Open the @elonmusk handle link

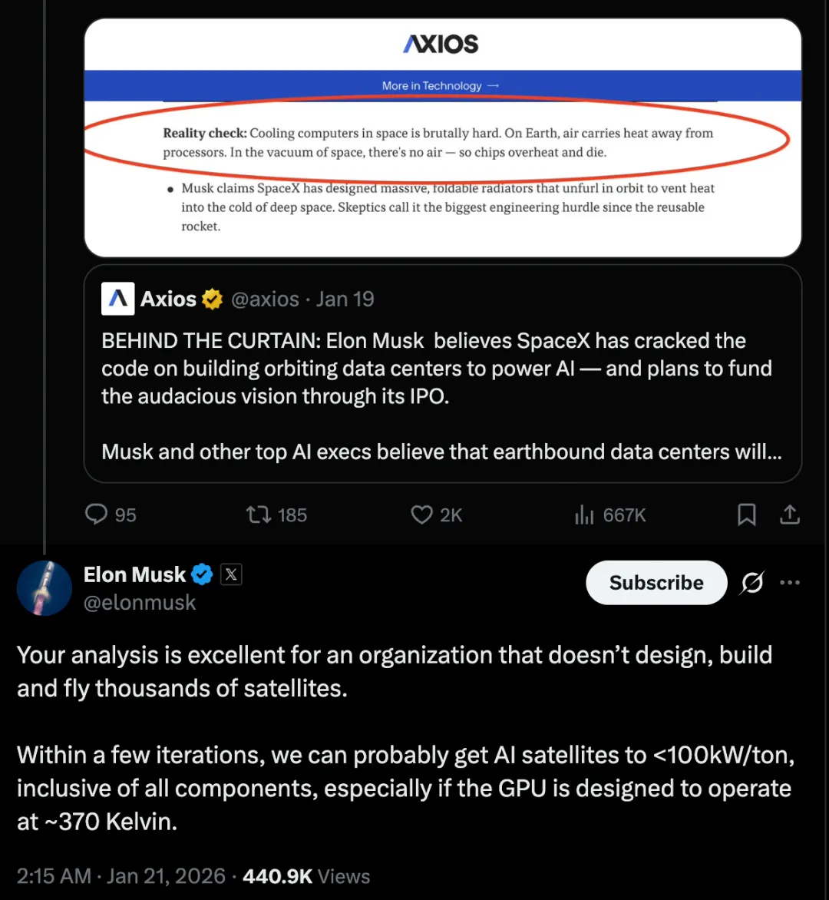(140, 603)
